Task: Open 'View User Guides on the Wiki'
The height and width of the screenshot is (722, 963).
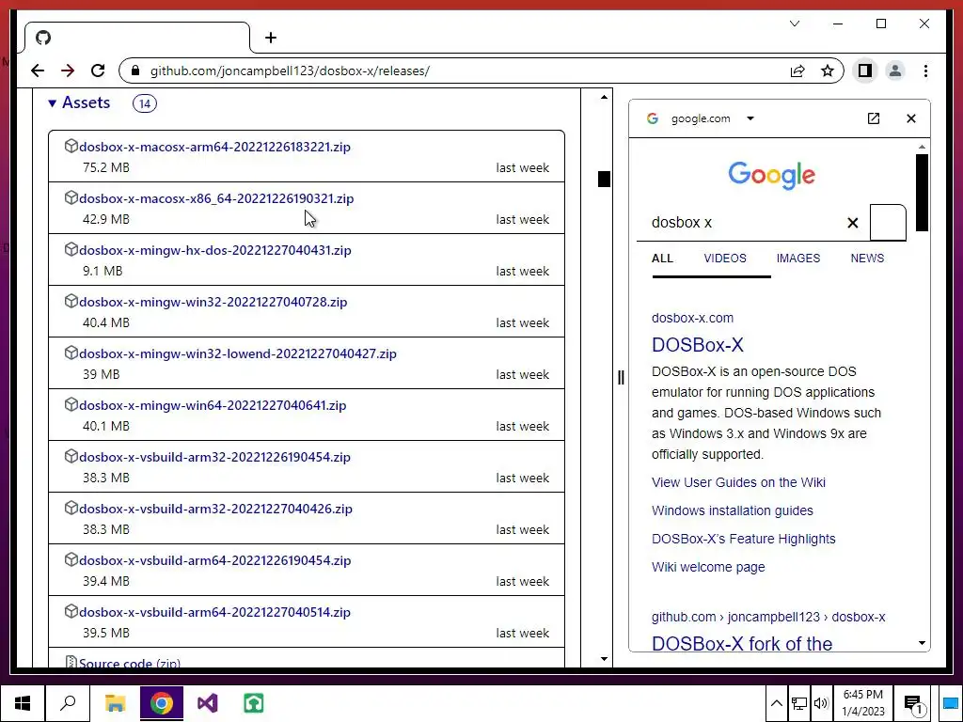Action: [738, 482]
